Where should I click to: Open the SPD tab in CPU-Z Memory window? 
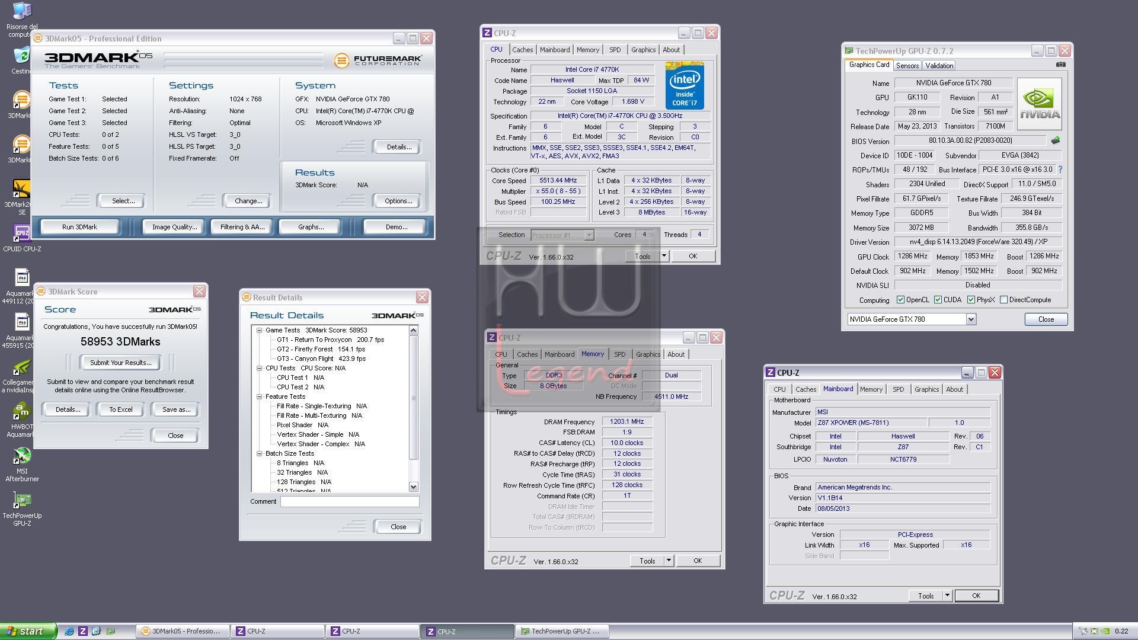point(620,354)
